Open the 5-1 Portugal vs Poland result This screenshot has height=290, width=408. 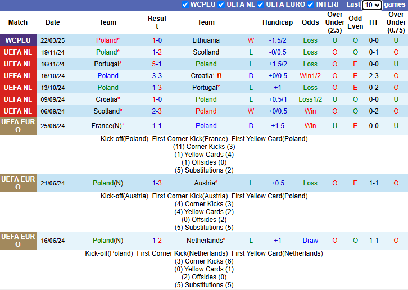point(157,64)
